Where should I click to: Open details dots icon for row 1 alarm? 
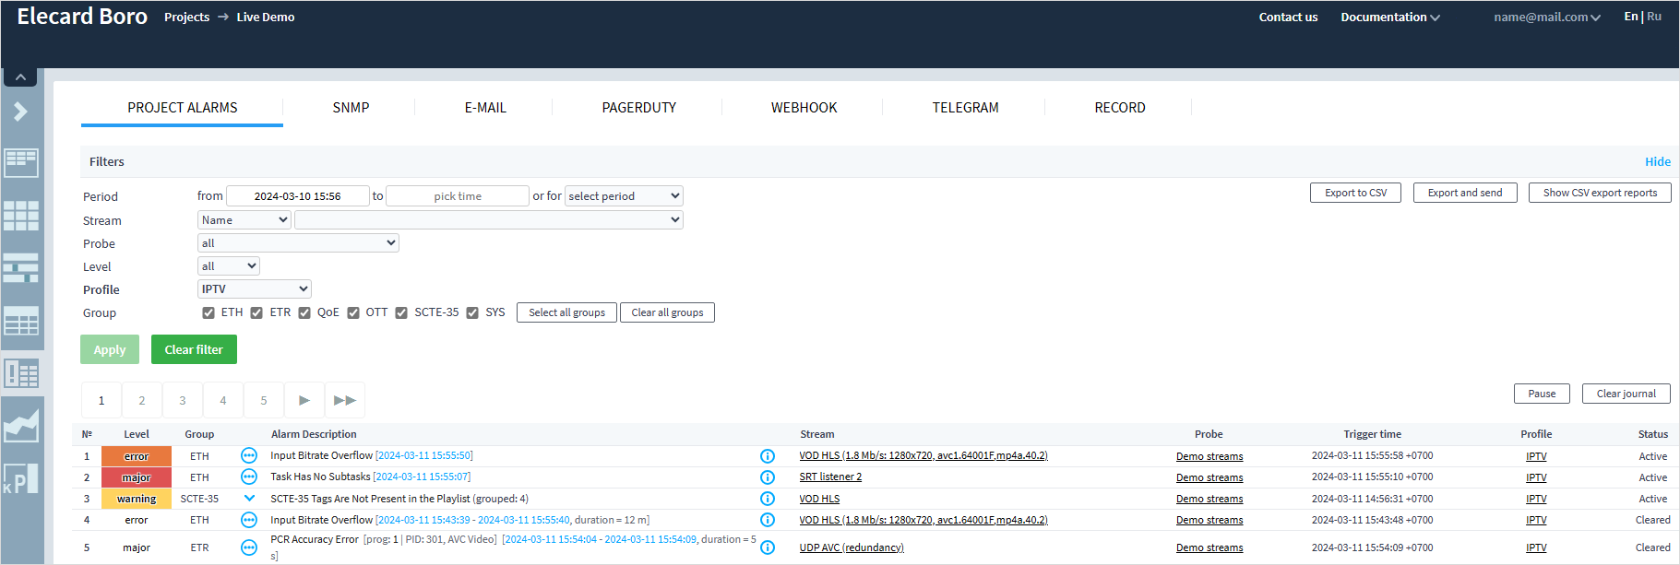(x=249, y=455)
